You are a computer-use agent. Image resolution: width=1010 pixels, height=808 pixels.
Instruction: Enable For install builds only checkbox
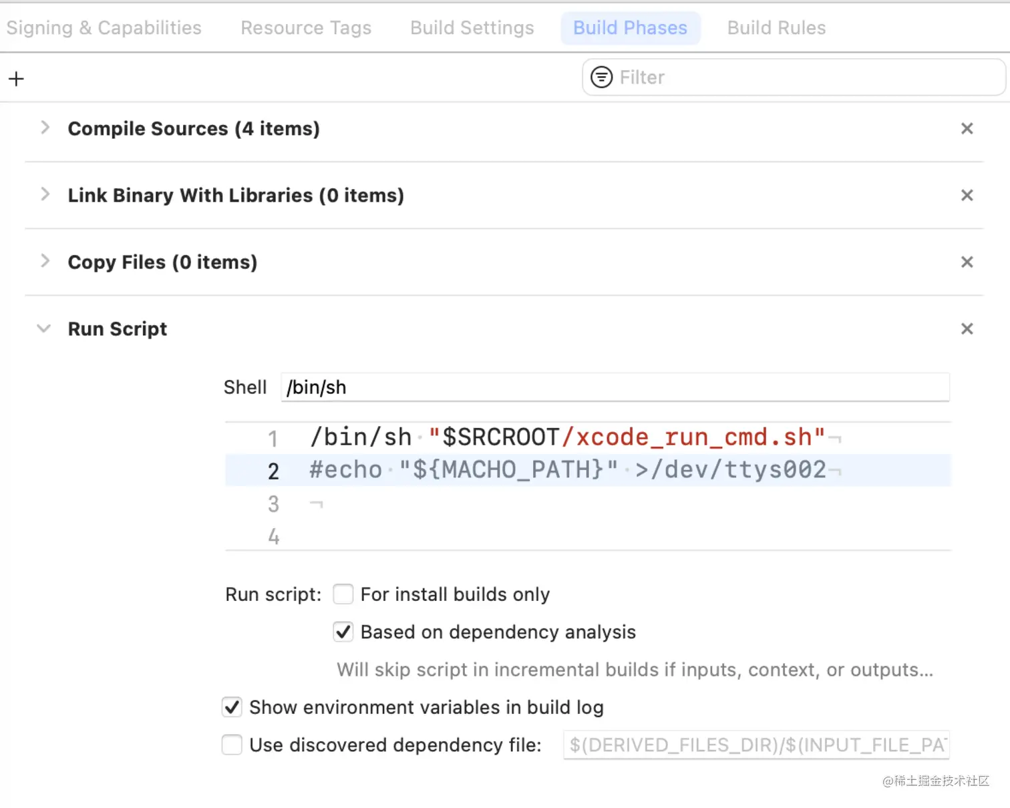tap(343, 594)
